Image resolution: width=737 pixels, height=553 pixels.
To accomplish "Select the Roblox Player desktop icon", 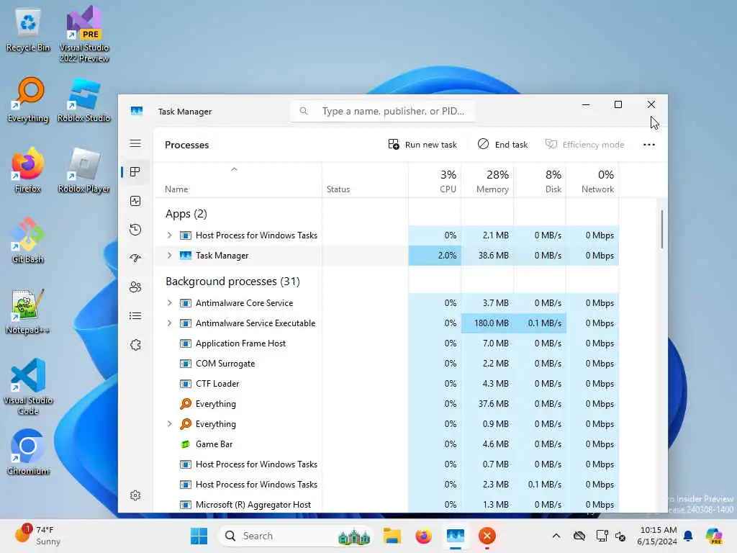I will tap(84, 170).
